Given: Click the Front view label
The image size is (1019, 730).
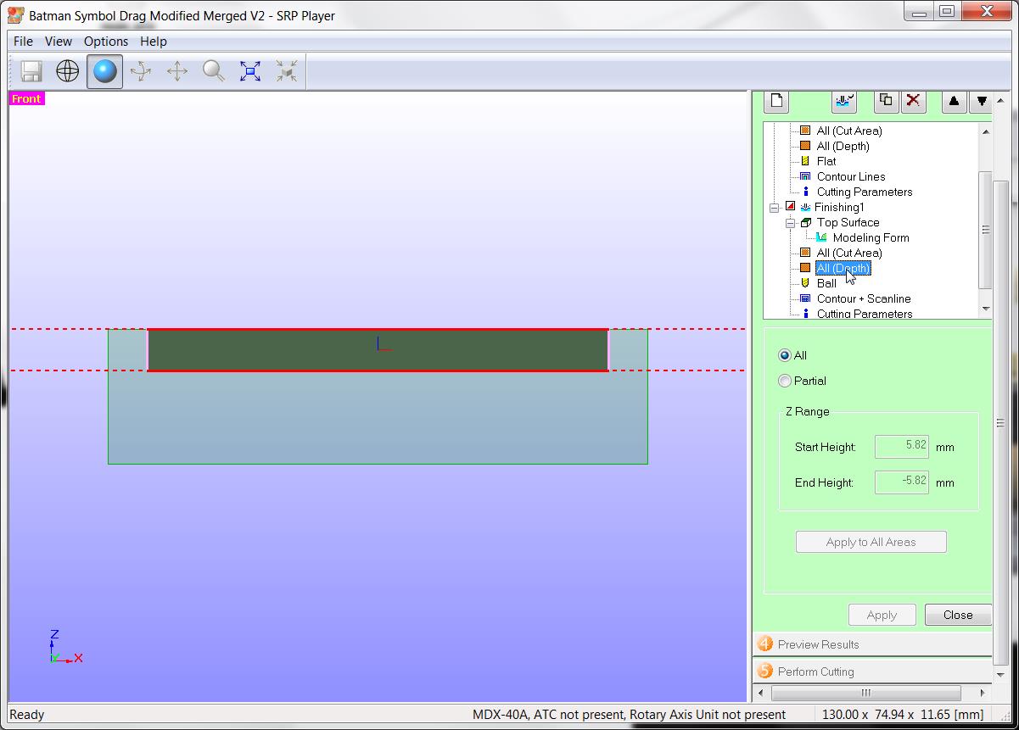Looking at the screenshot, I should (26, 99).
